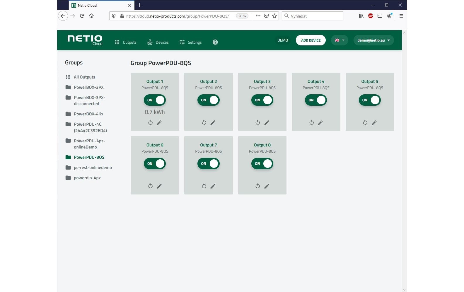Screen dimensions: 464x292
Task: Click the restart icon on Output 8 card
Action: coord(258,186)
